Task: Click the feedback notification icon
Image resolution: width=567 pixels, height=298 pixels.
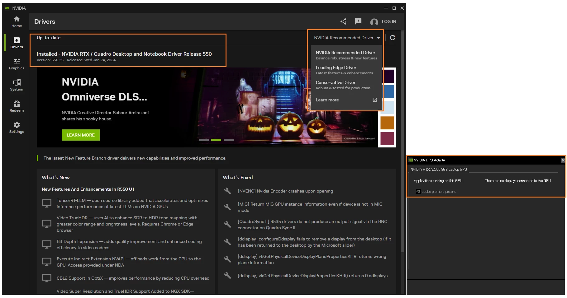Action: [x=358, y=21]
